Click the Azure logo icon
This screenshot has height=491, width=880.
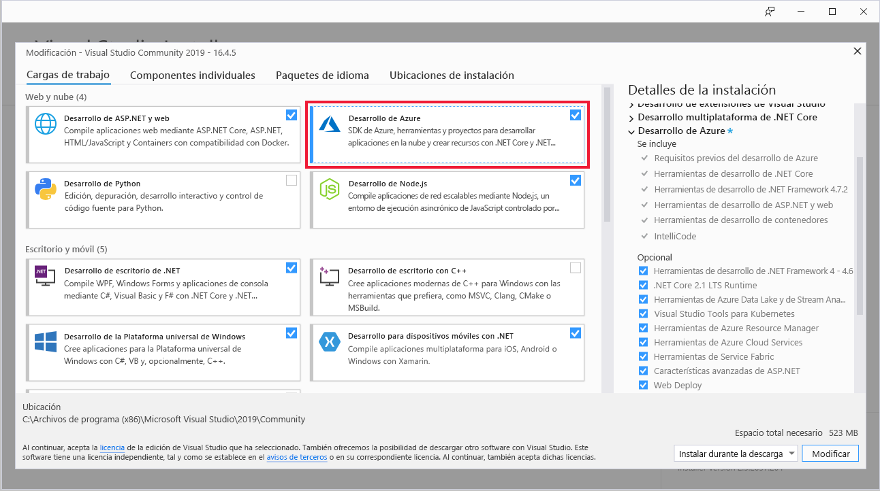[330, 123]
